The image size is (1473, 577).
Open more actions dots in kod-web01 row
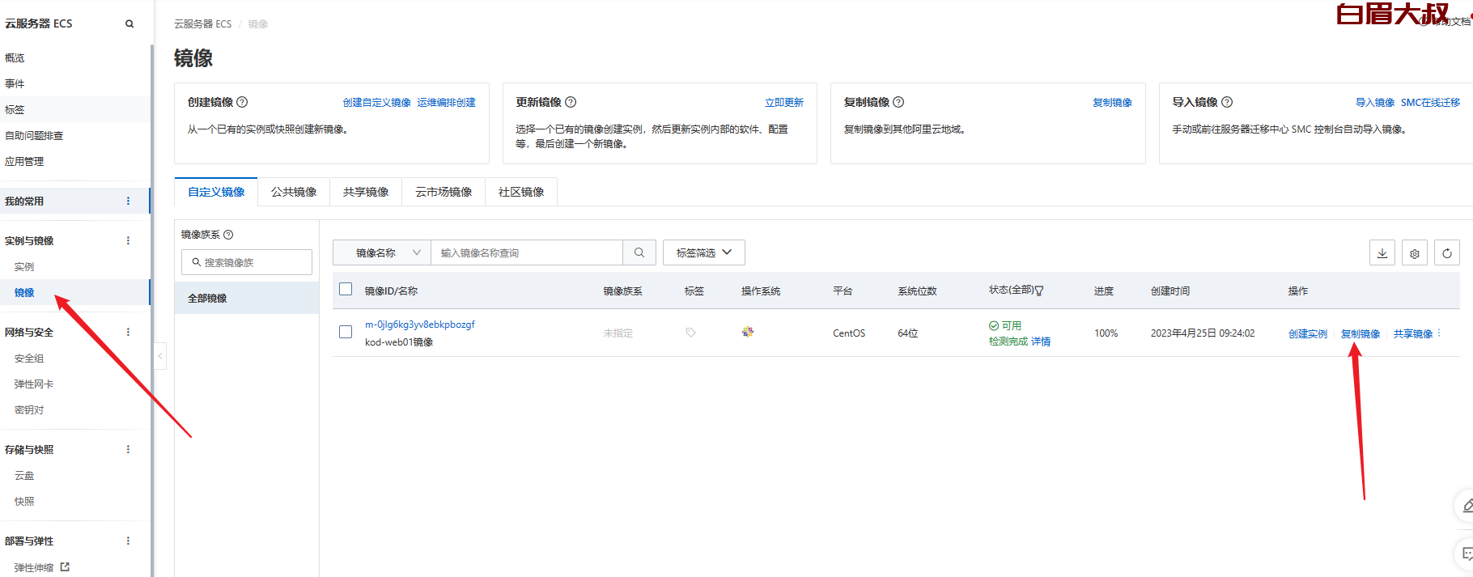click(x=1439, y=333)
